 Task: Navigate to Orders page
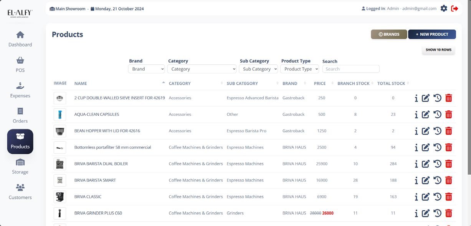click(x=20, y=116)
